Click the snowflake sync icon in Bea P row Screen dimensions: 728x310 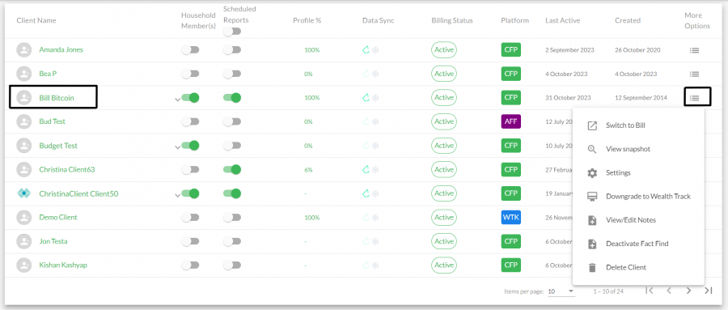click(x=375, y=74)
